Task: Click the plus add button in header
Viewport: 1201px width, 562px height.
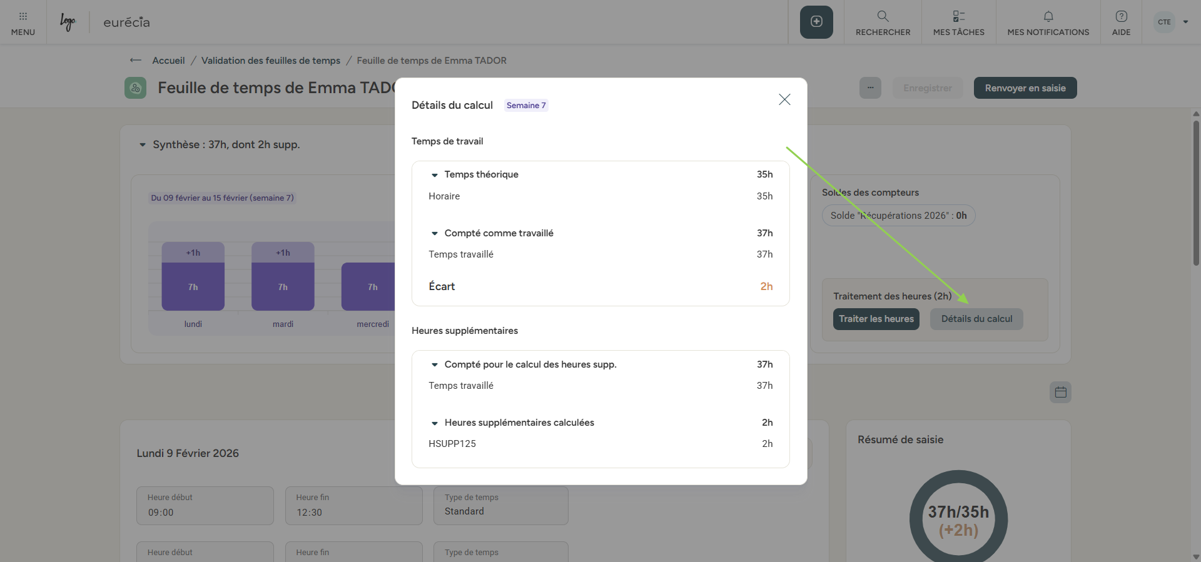Action: pyautogui.click(x=816, y=22)
